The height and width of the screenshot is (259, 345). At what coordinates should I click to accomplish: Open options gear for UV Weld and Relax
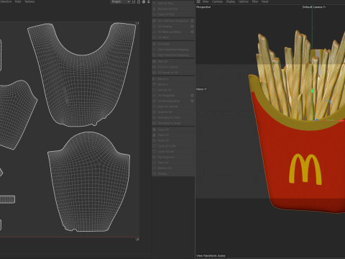(192, 32)
